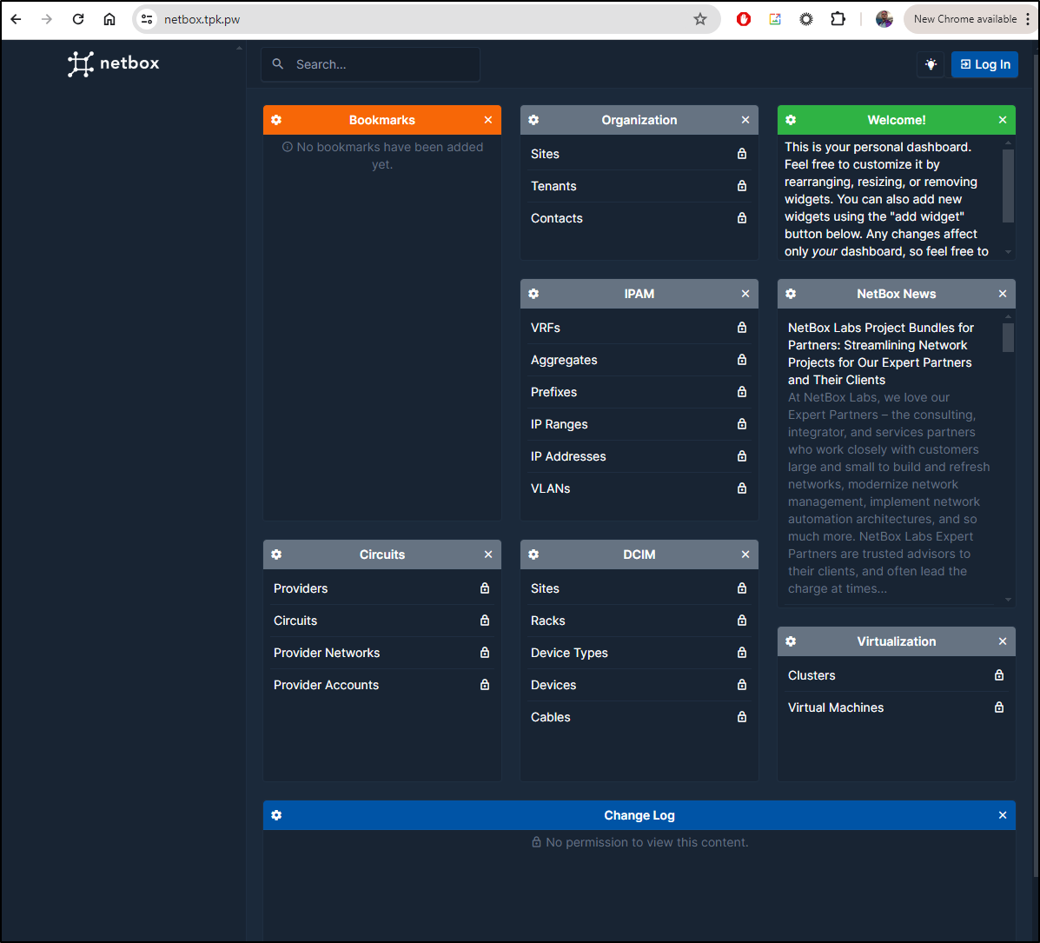Open the Bookmarks widget settings gear
The image size is (1040, 943).
pos(276,120)
